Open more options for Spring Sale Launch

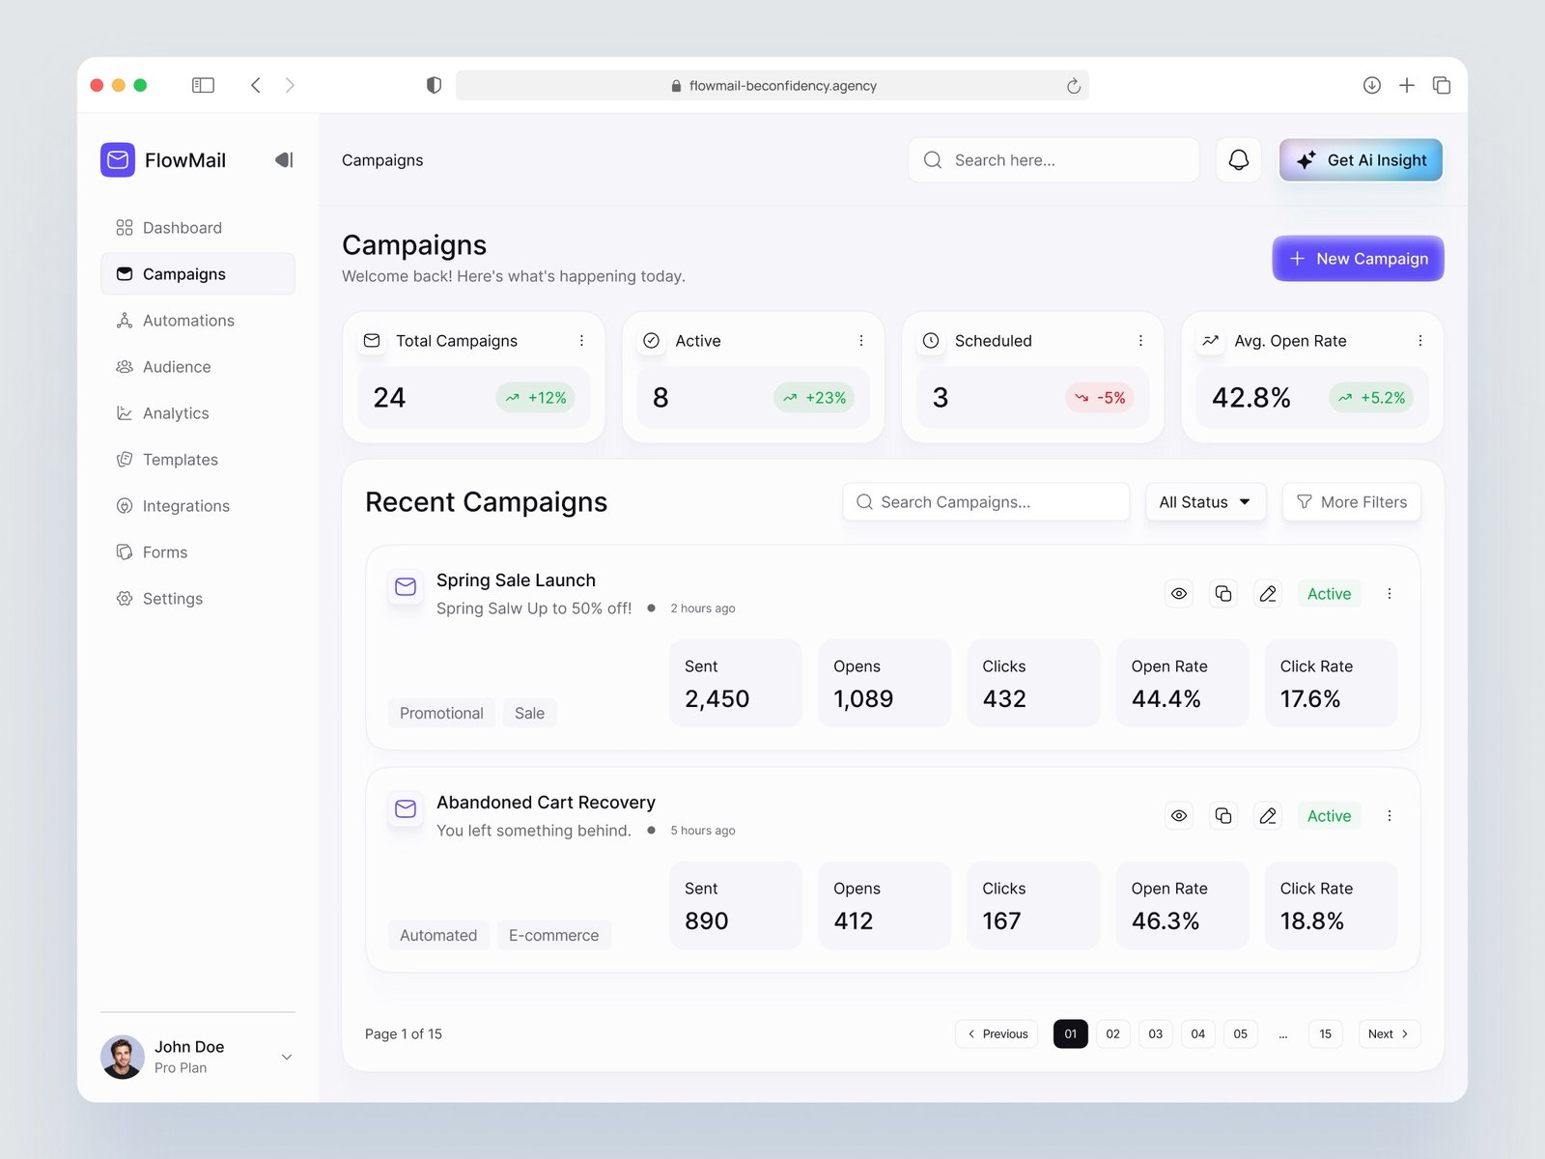1390,594
